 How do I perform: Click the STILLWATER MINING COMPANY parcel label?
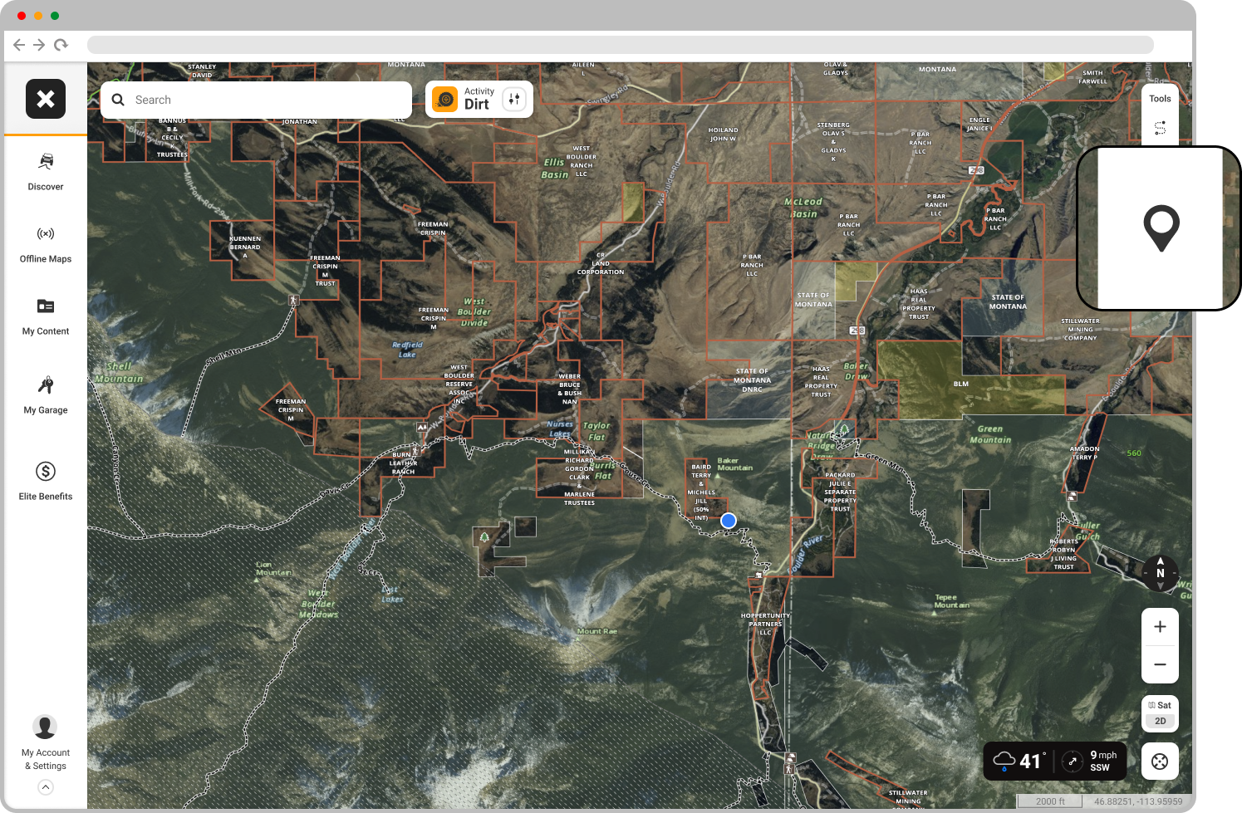(x=1080, y=329)
